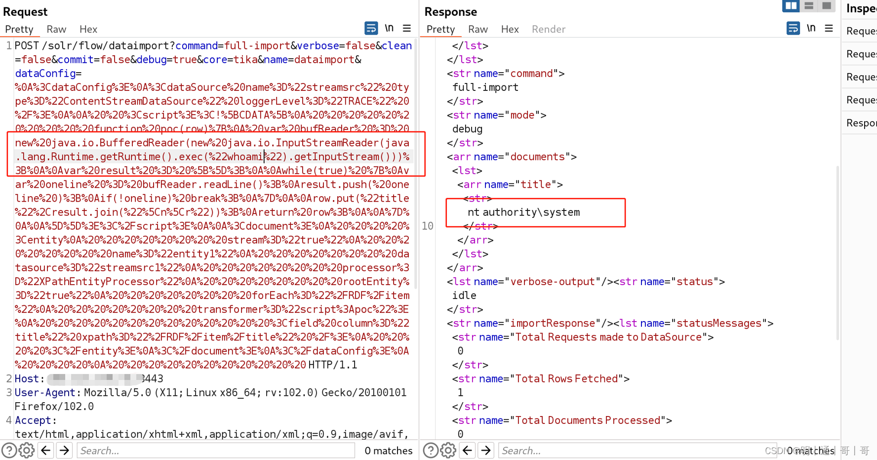The image size is (877, 460).
Task: Click the Host header line
Action: [x=89, y=378]
